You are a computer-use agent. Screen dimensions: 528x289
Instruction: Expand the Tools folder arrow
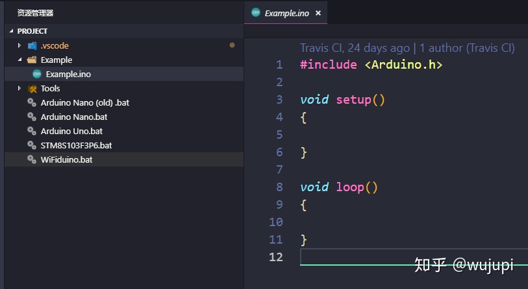tap(19, 88)
